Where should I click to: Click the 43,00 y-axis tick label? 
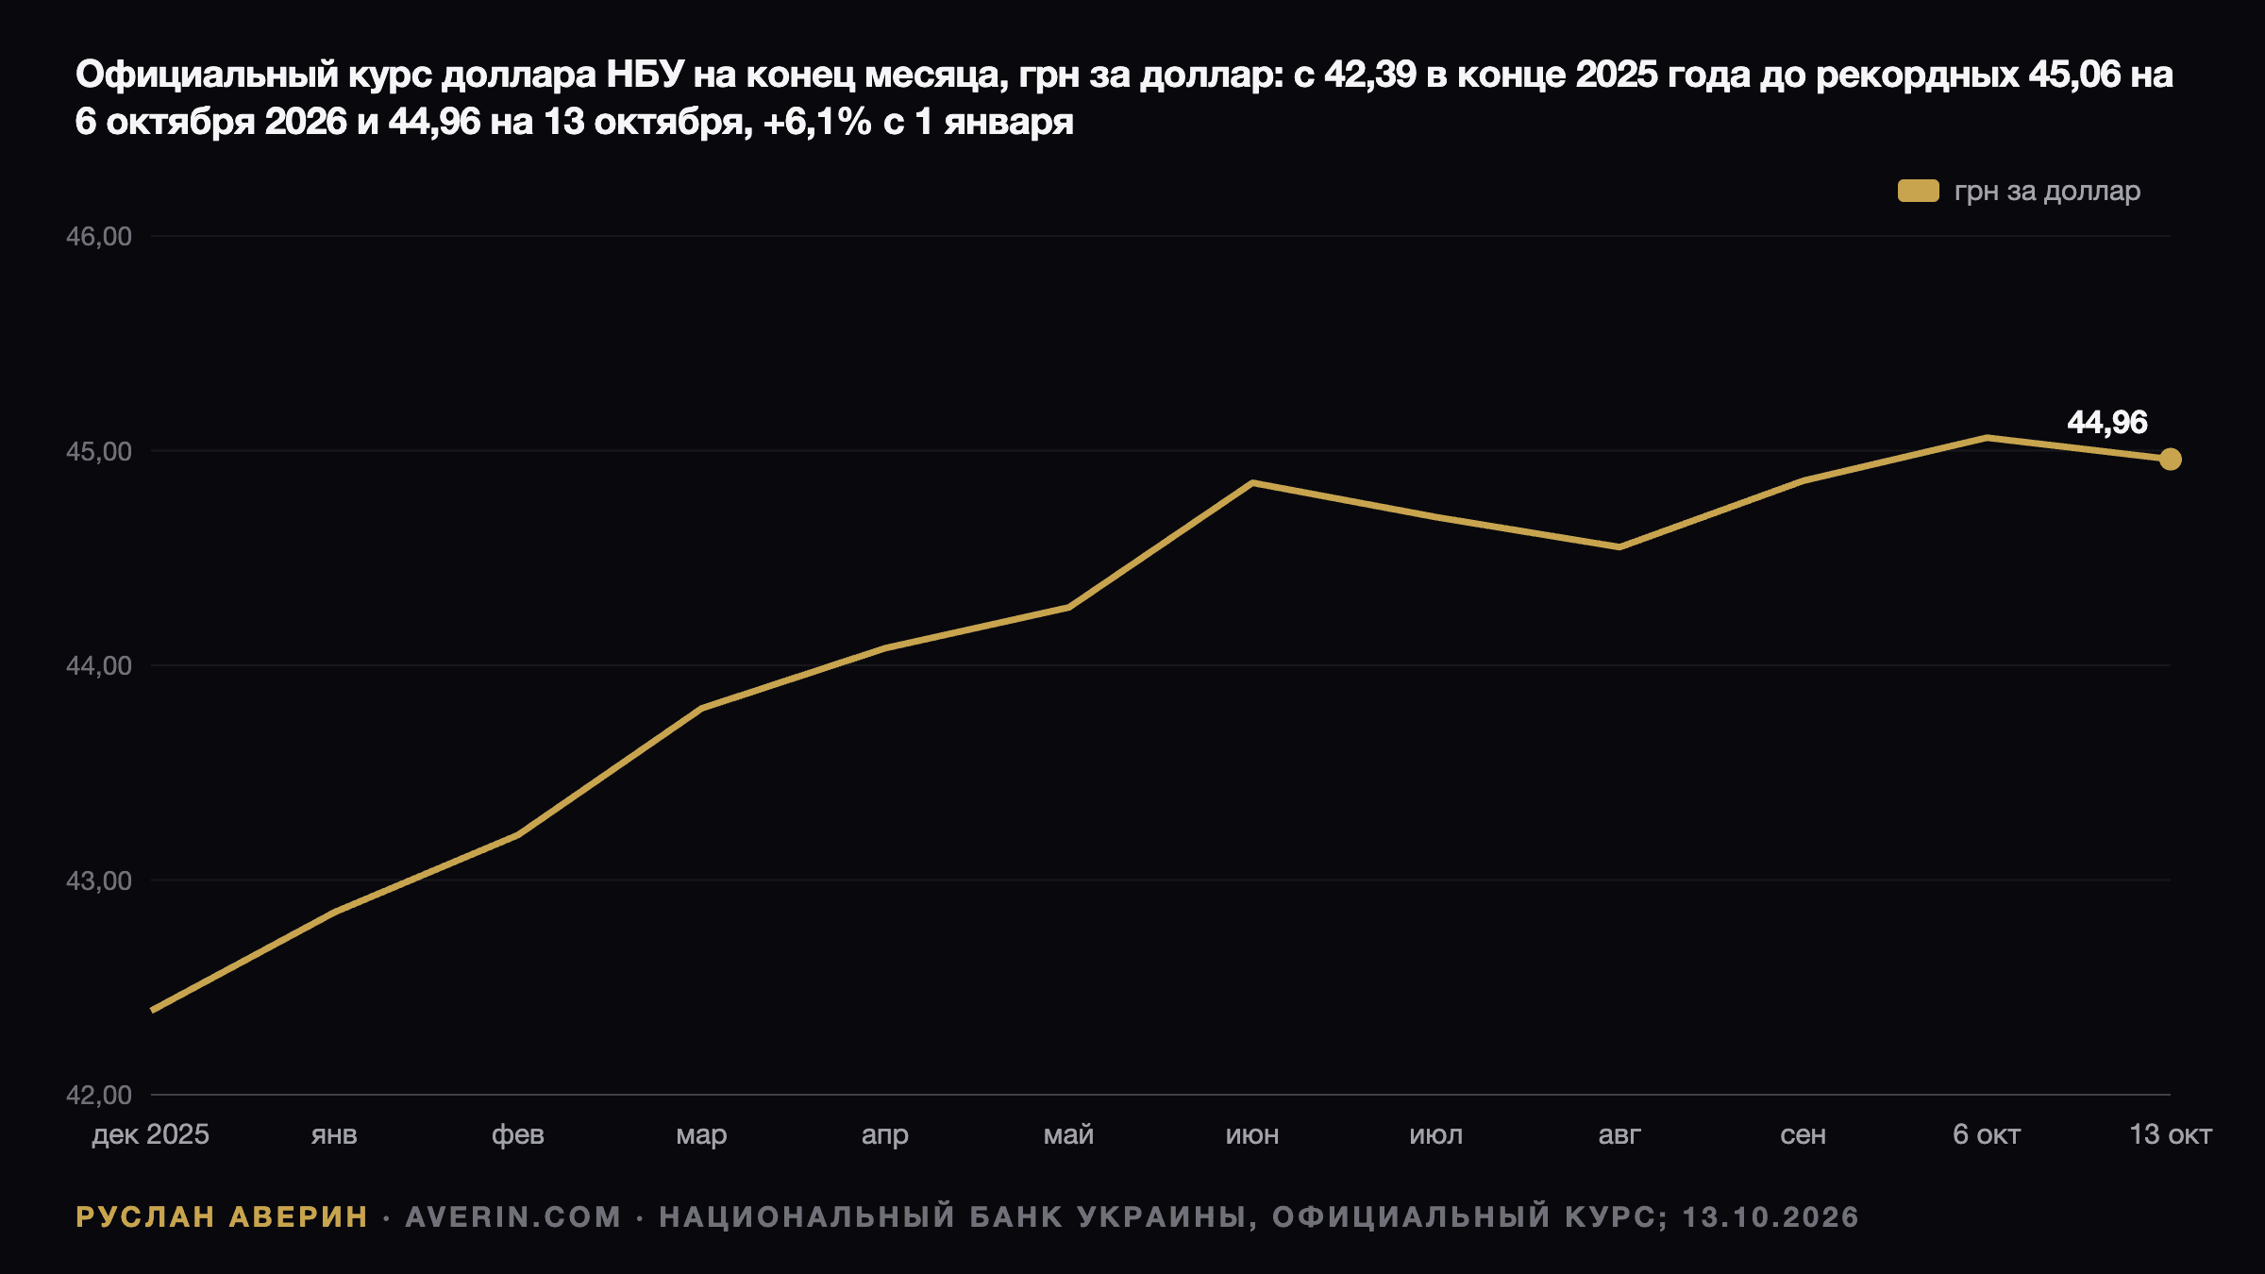(x=98, y=880)
